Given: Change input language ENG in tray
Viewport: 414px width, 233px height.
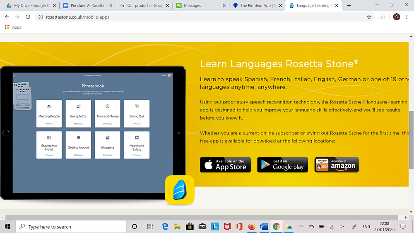Looking at the screenshot, I should [366, 226].
